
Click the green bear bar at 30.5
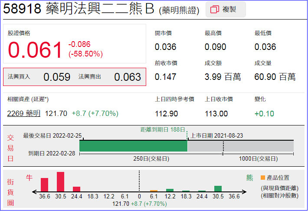[x=218, y=189]
